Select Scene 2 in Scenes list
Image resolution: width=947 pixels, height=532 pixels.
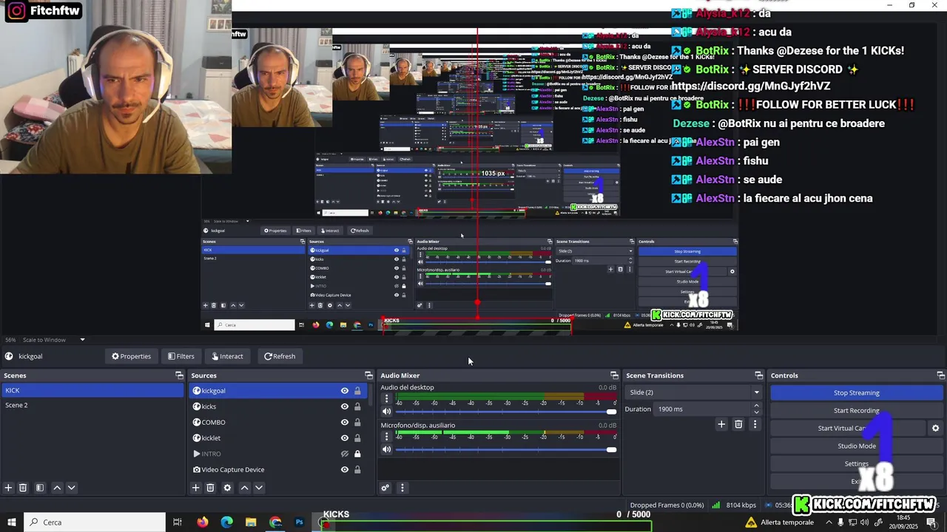92,405
